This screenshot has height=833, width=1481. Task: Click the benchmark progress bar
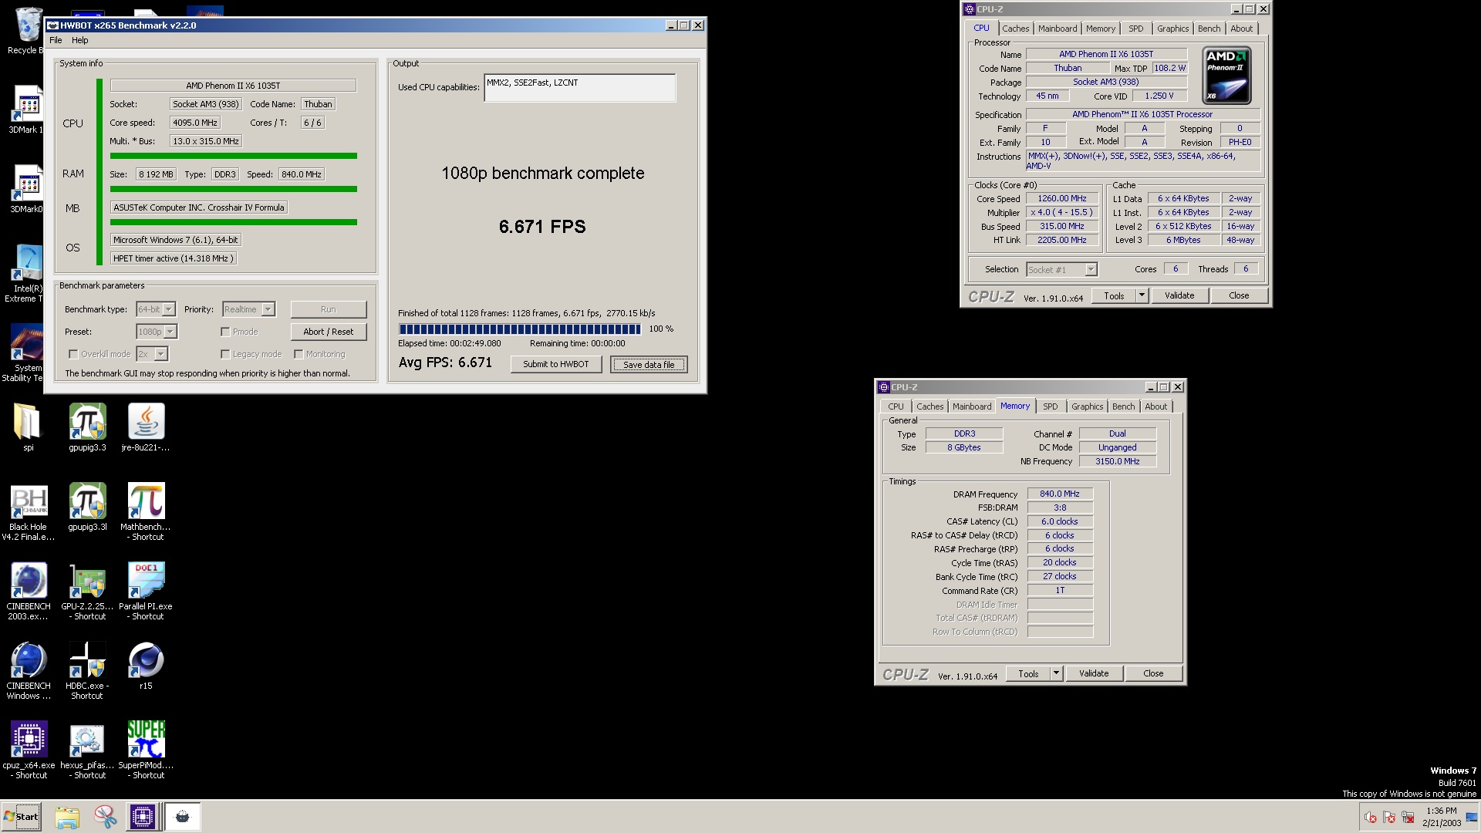tap(520, 329)
